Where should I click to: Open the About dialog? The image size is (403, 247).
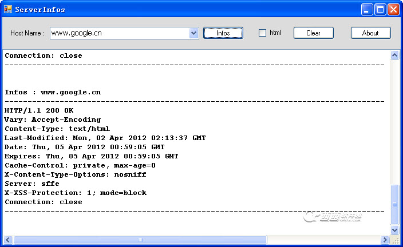tap(370, 33)
